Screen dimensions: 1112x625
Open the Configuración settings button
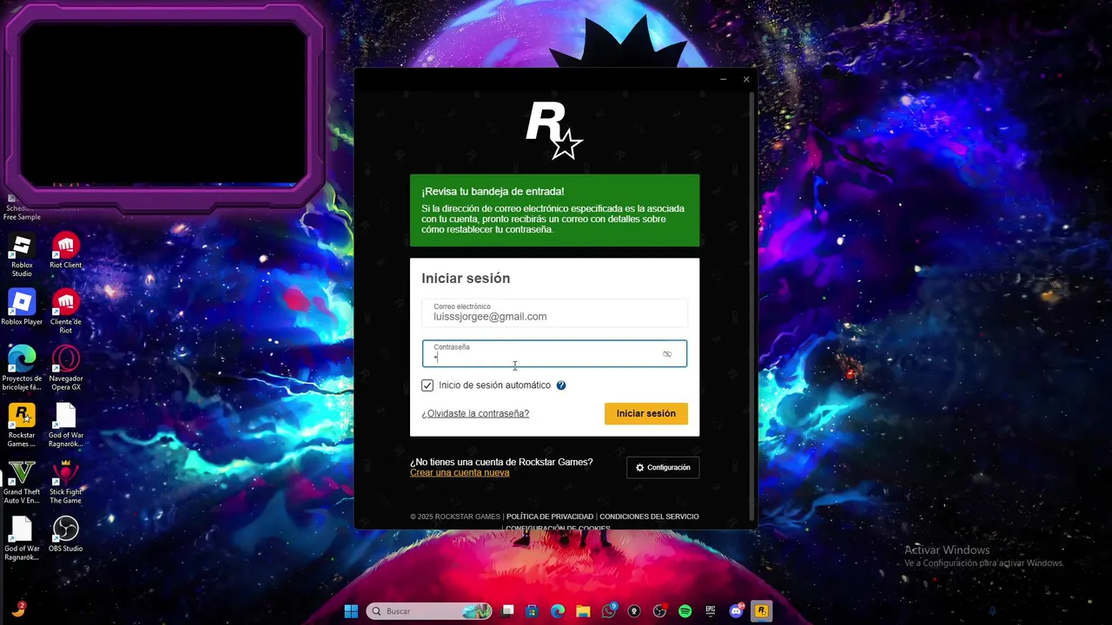point(663,467)
